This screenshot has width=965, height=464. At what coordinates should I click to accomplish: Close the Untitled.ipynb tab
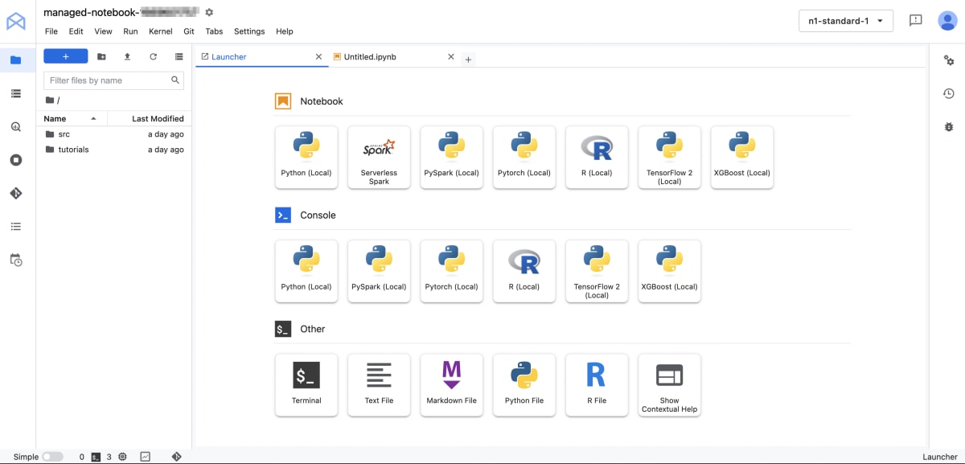[451, 57]
